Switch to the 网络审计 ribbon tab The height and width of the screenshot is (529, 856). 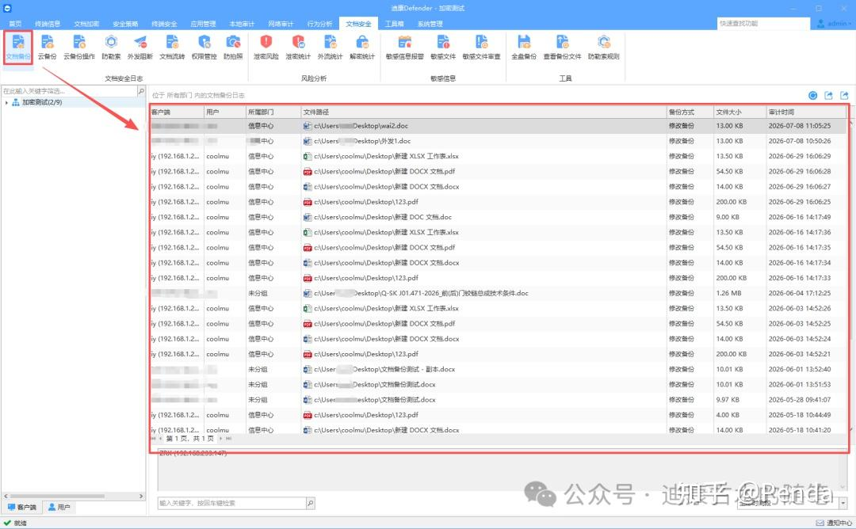[281, 24]
